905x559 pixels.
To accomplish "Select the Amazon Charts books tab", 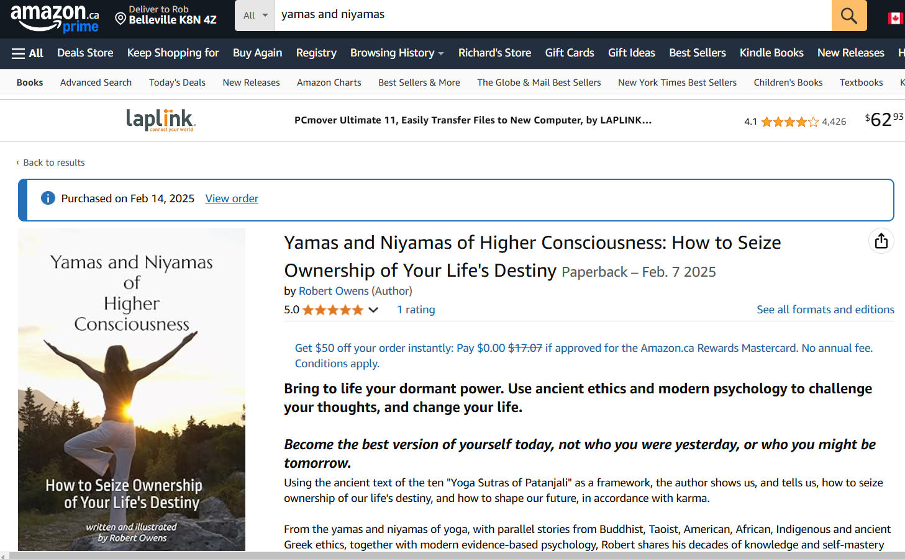I will pos(329,83).
